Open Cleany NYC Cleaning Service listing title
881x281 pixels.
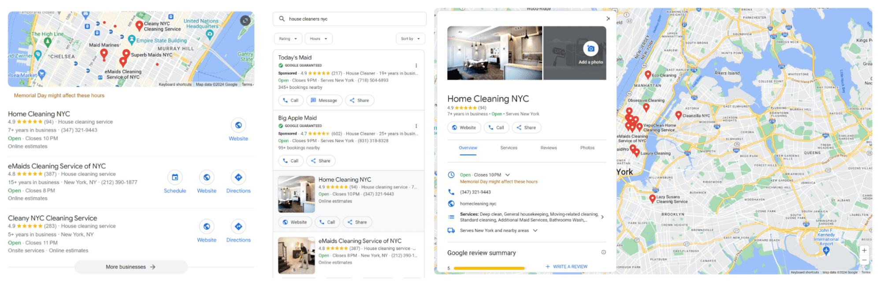52,218
